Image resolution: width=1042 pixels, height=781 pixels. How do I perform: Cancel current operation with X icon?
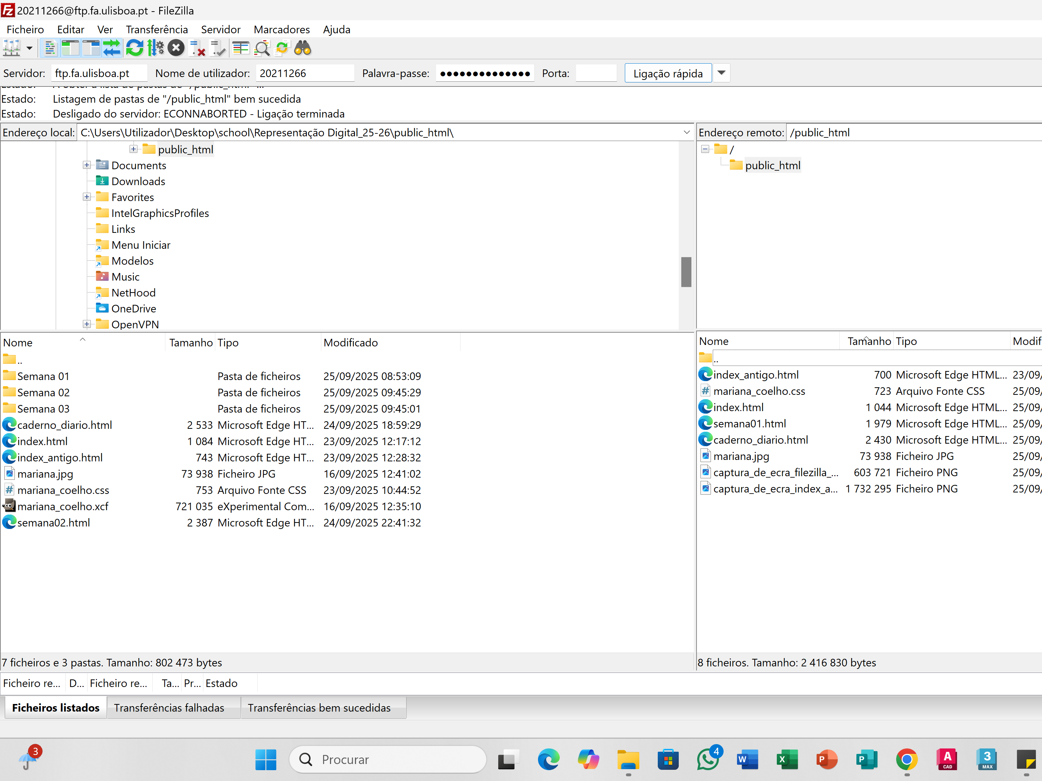click(x=176, y=48)
